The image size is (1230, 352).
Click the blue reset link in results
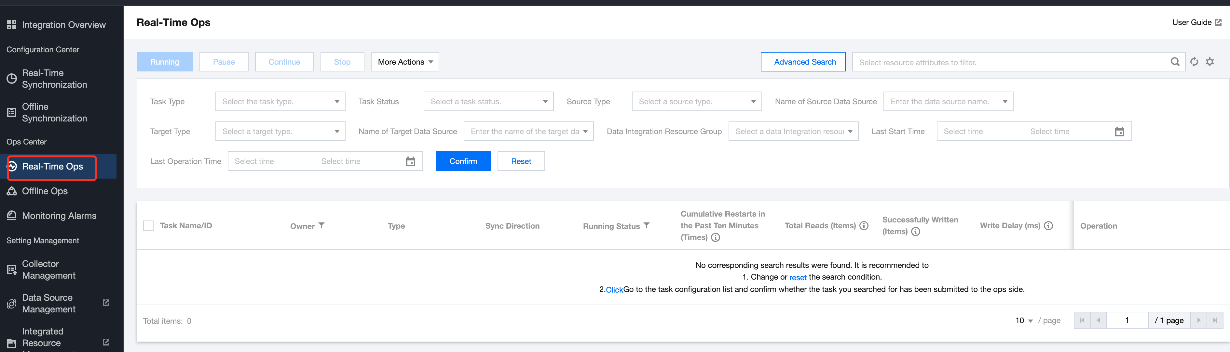(x=798, y=278)
